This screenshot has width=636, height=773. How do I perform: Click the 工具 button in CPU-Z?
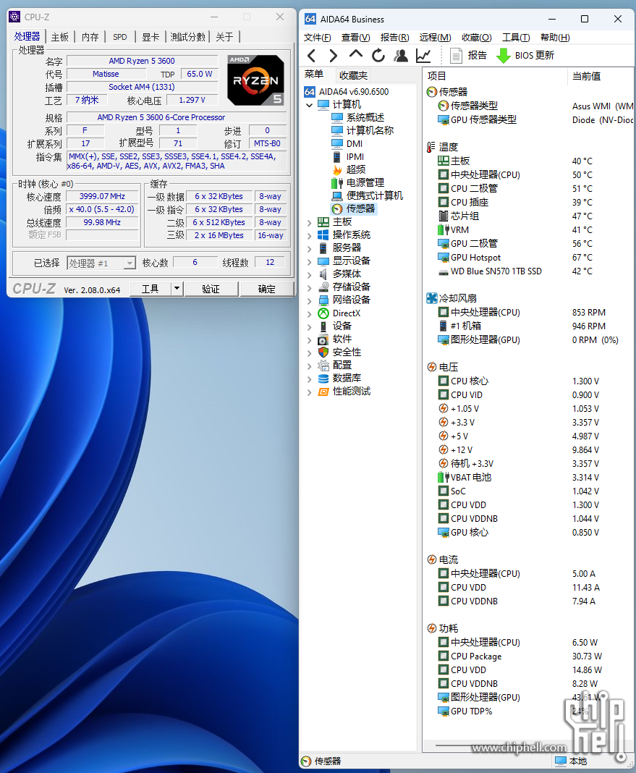(x=150, y=289)
